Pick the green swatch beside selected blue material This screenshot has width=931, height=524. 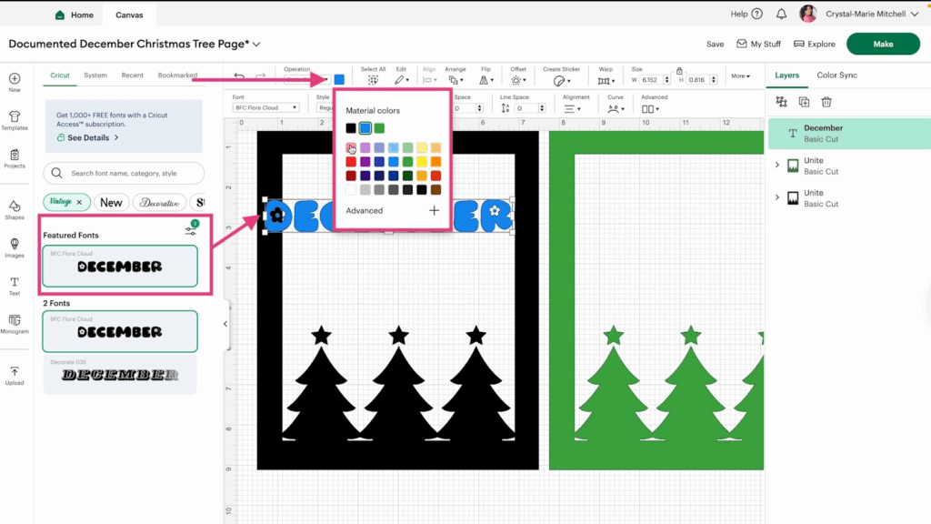coord(379,127)
